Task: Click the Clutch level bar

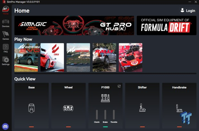Action: 97,115
